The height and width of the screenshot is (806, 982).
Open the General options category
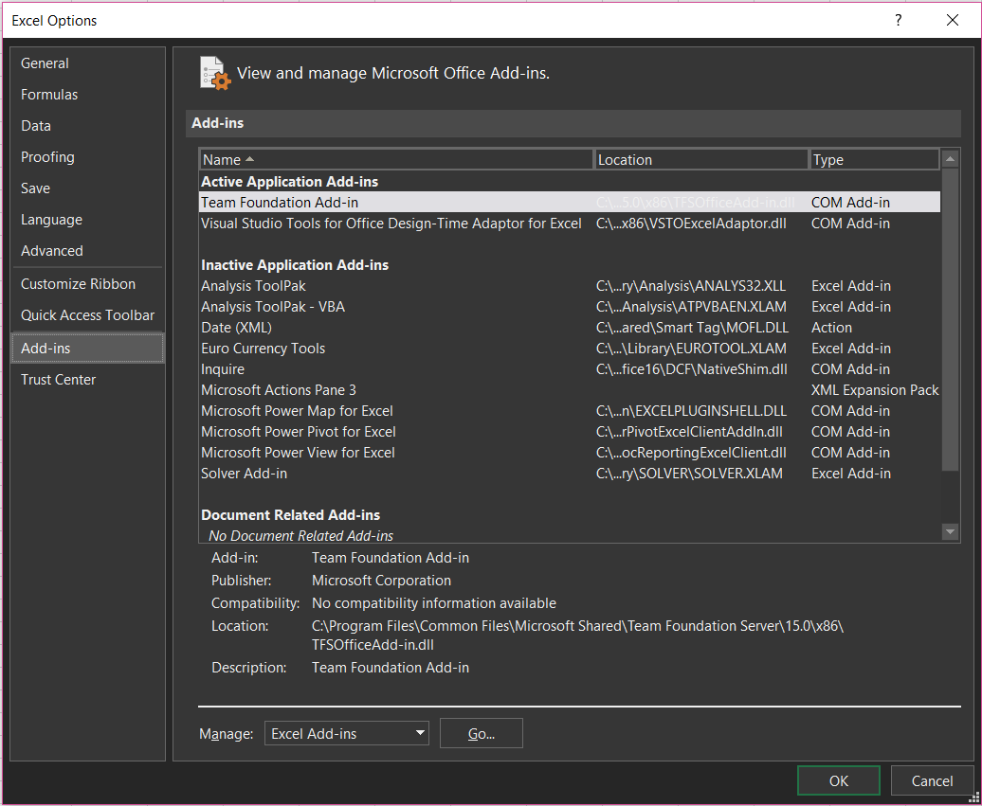click(45, 63)
